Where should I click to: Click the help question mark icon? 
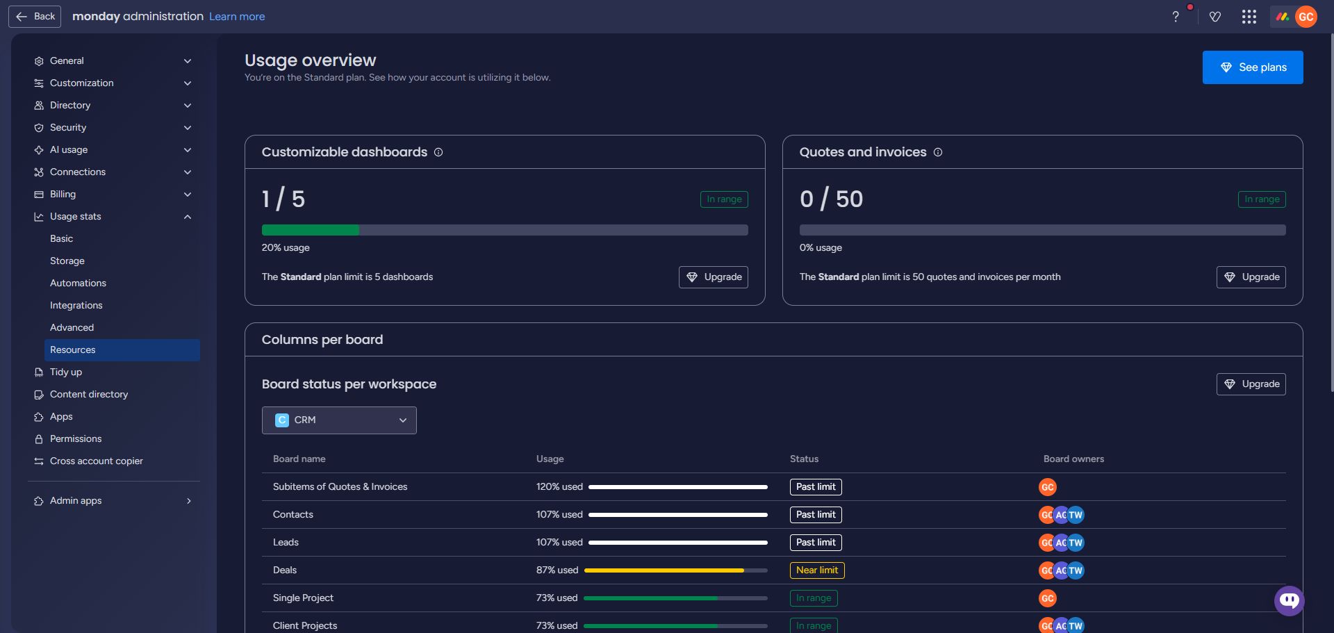pyautogui.click(x=1176, y=17)
